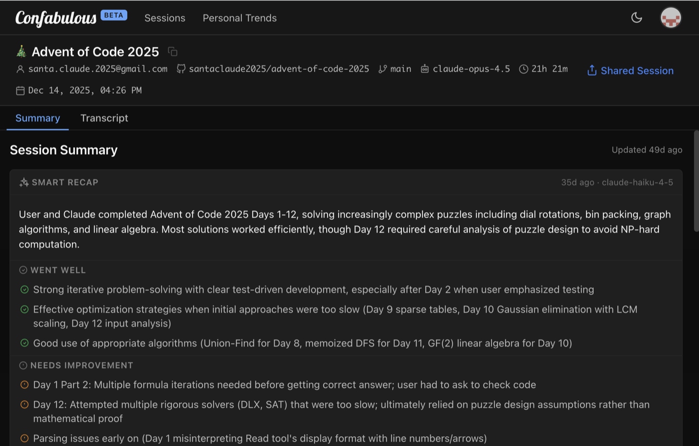This screenshot has width=699, height=446.
Task: Click orange icon for Parsing issues item
Action: pos(25,438)
